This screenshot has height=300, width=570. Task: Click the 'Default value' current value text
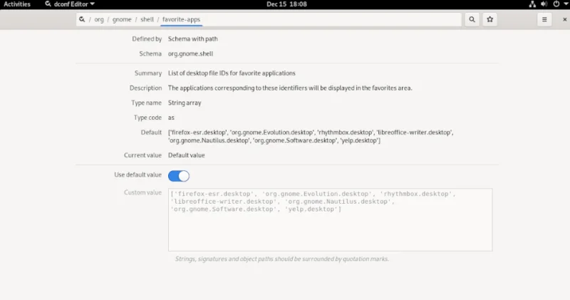tap(187, 155)
